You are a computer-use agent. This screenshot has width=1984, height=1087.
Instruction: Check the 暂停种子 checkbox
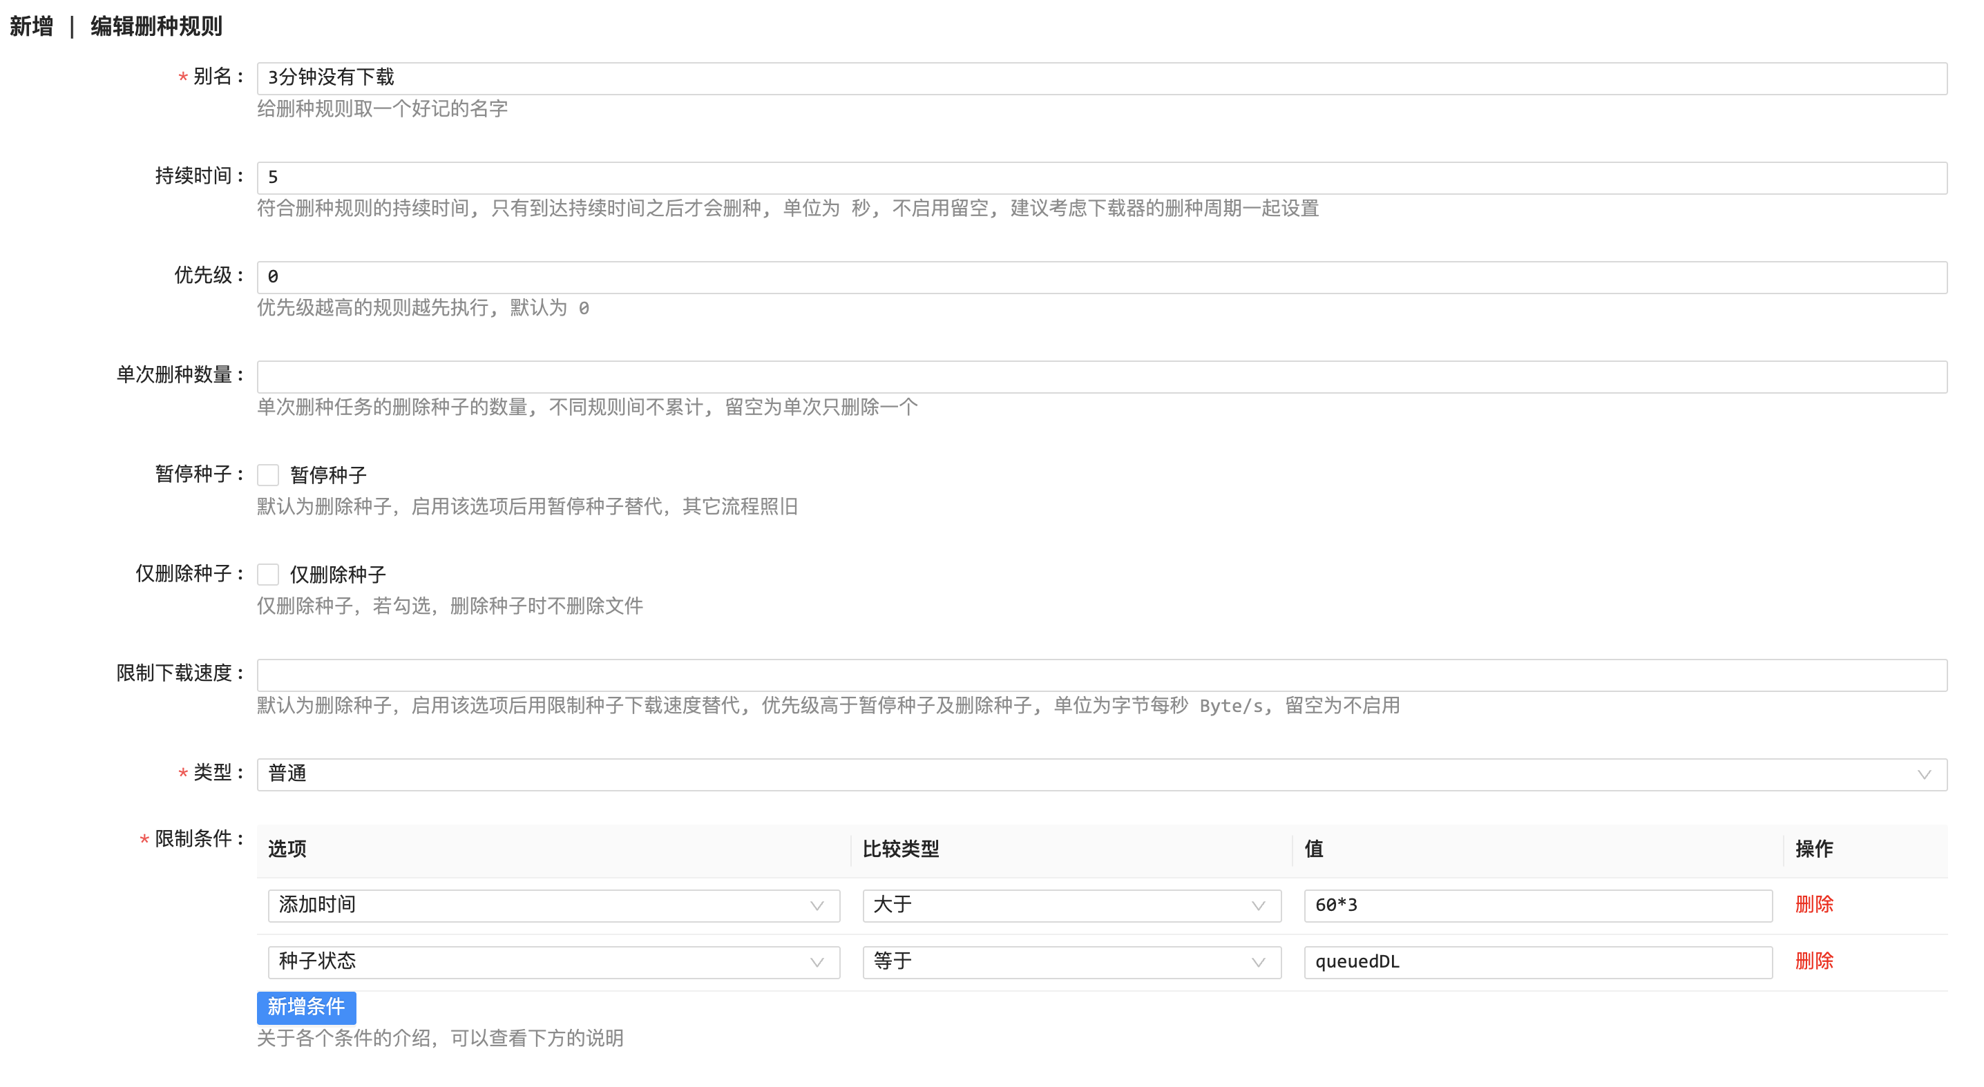click(x=267, y=475)
